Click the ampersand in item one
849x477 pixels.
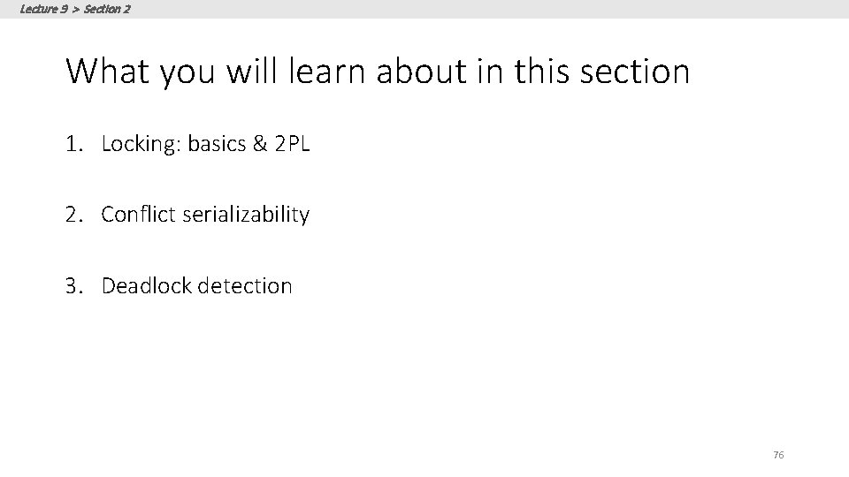click(259, 143)
